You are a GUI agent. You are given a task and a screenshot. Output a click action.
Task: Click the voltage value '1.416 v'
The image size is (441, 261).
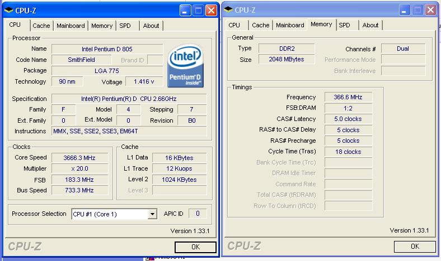pos(144,81)
